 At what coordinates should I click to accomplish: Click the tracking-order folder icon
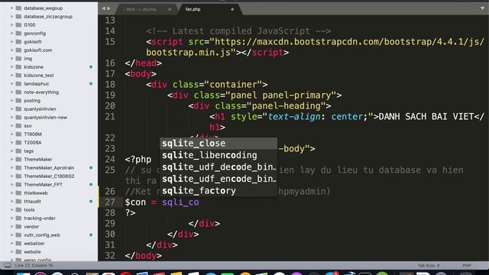[18, 218]
